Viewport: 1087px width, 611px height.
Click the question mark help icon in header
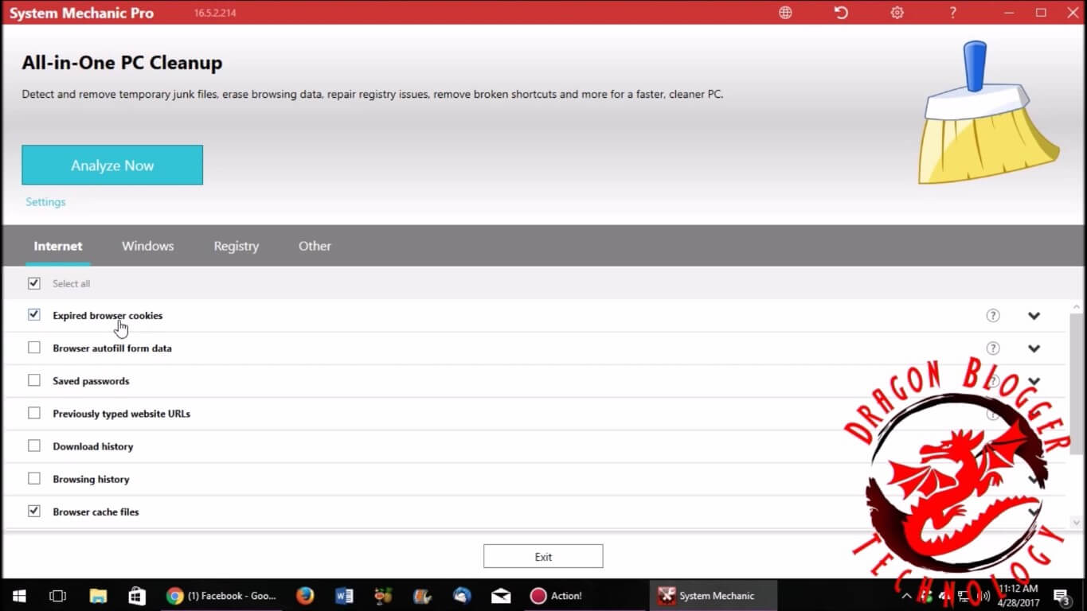tap(952, 13)
